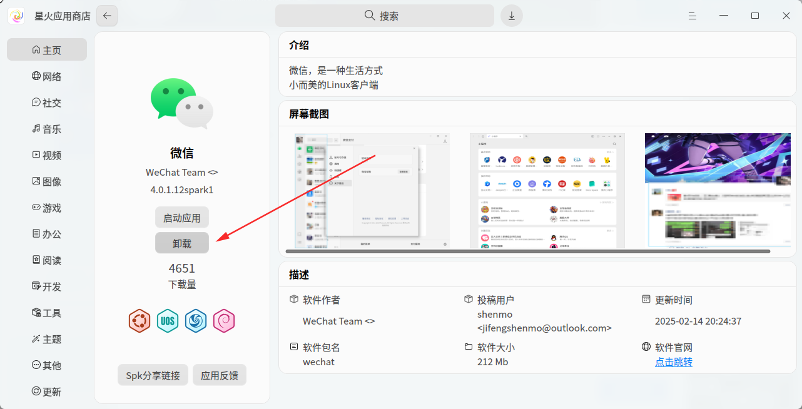The width and height of the screenshot is (802, 409).
Task: Open the 音乐 music category
Action: 47,129
